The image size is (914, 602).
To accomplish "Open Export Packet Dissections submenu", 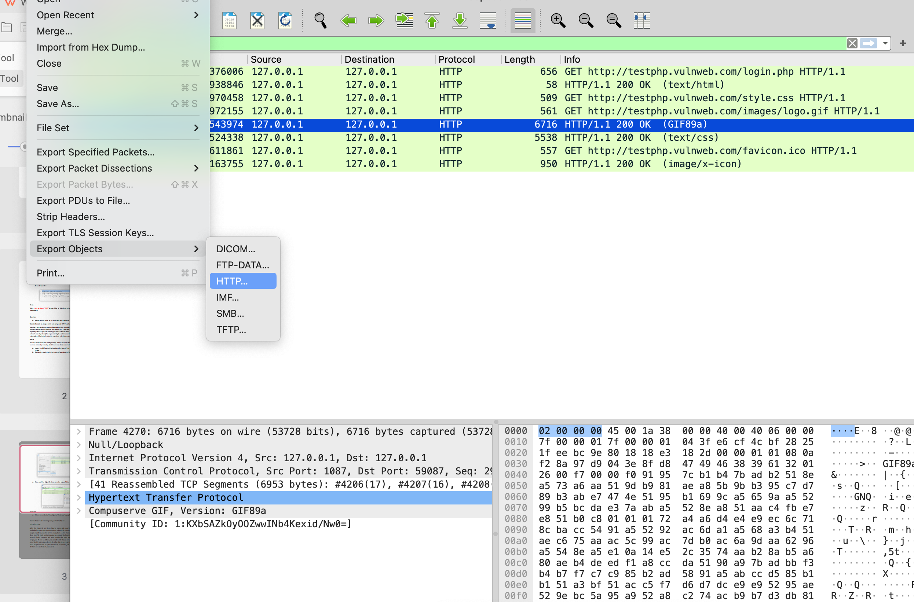I will 118,168.
